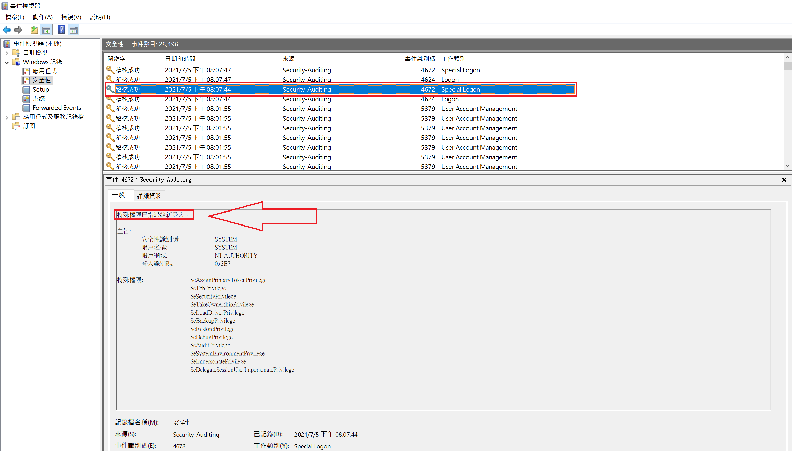Sort by 日期和時間 column header
This screenshot has width=792, height=451.
[220, 59]
